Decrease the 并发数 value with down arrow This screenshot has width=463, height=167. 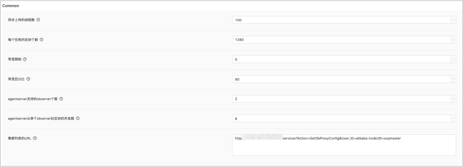click(x=453, y=120)
